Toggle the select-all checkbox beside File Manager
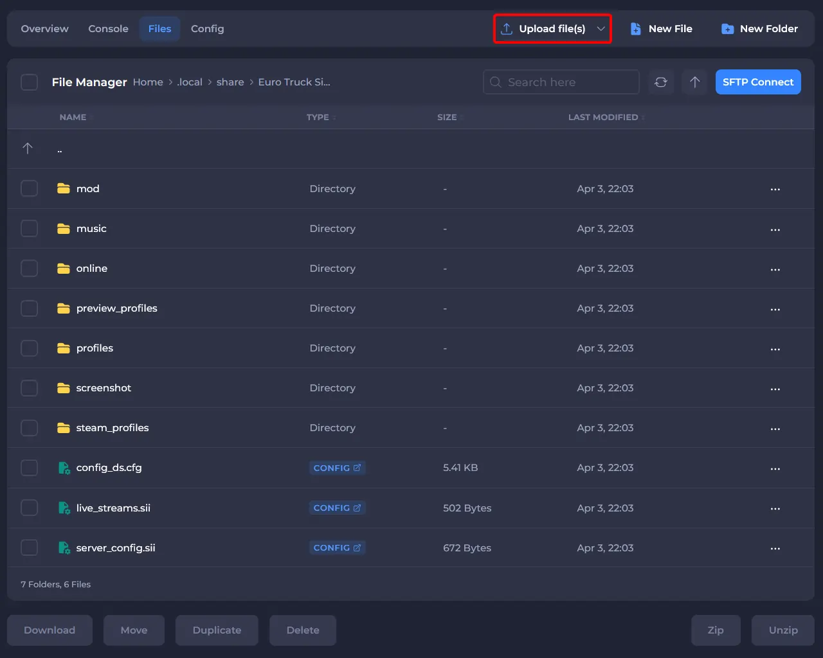Image resolution: width=823 pixels, height=658 pixels. (x=30, y=82)
